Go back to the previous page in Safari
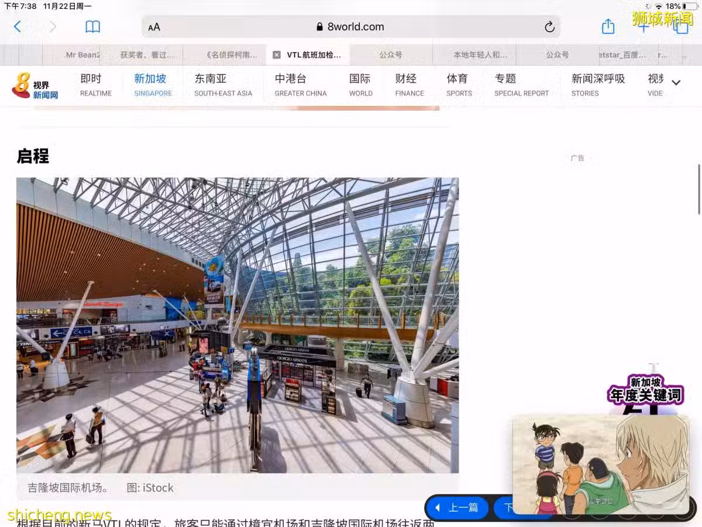The image size is (702, 527). 17,27
